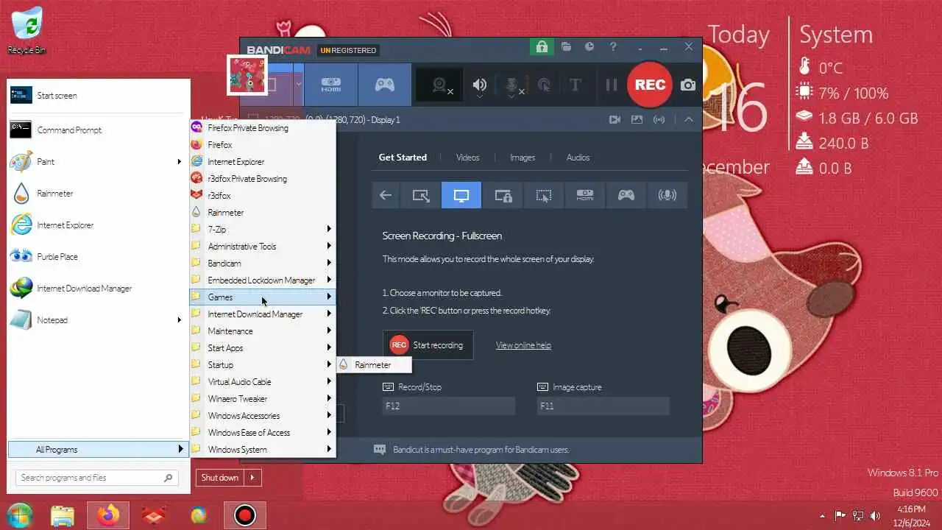Expand the Games folder
Viewport: 942px width, 530px height.
[x=263, y=297]
